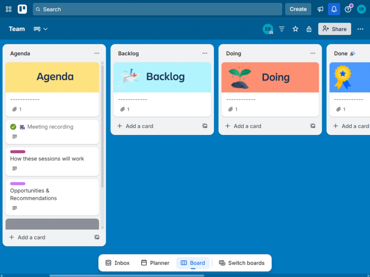370x277 pixels.
Task: Click the Done list title
Action: coord(344,53)
